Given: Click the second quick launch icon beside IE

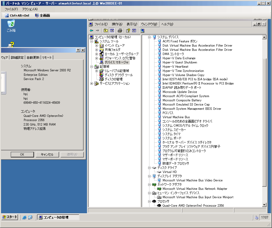Looking at the screenshot, I should [x=30, y=217].
